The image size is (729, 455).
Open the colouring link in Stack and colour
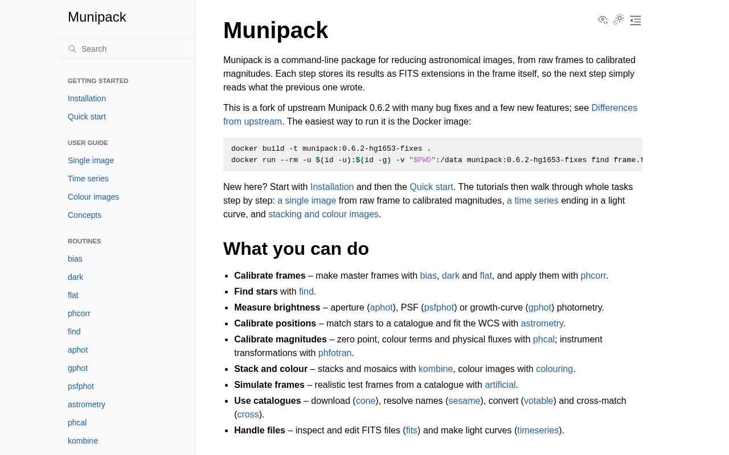554,369
